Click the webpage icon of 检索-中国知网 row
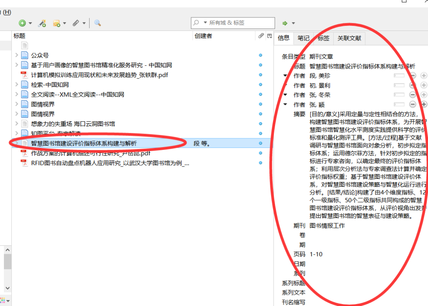 coord(25,84)
